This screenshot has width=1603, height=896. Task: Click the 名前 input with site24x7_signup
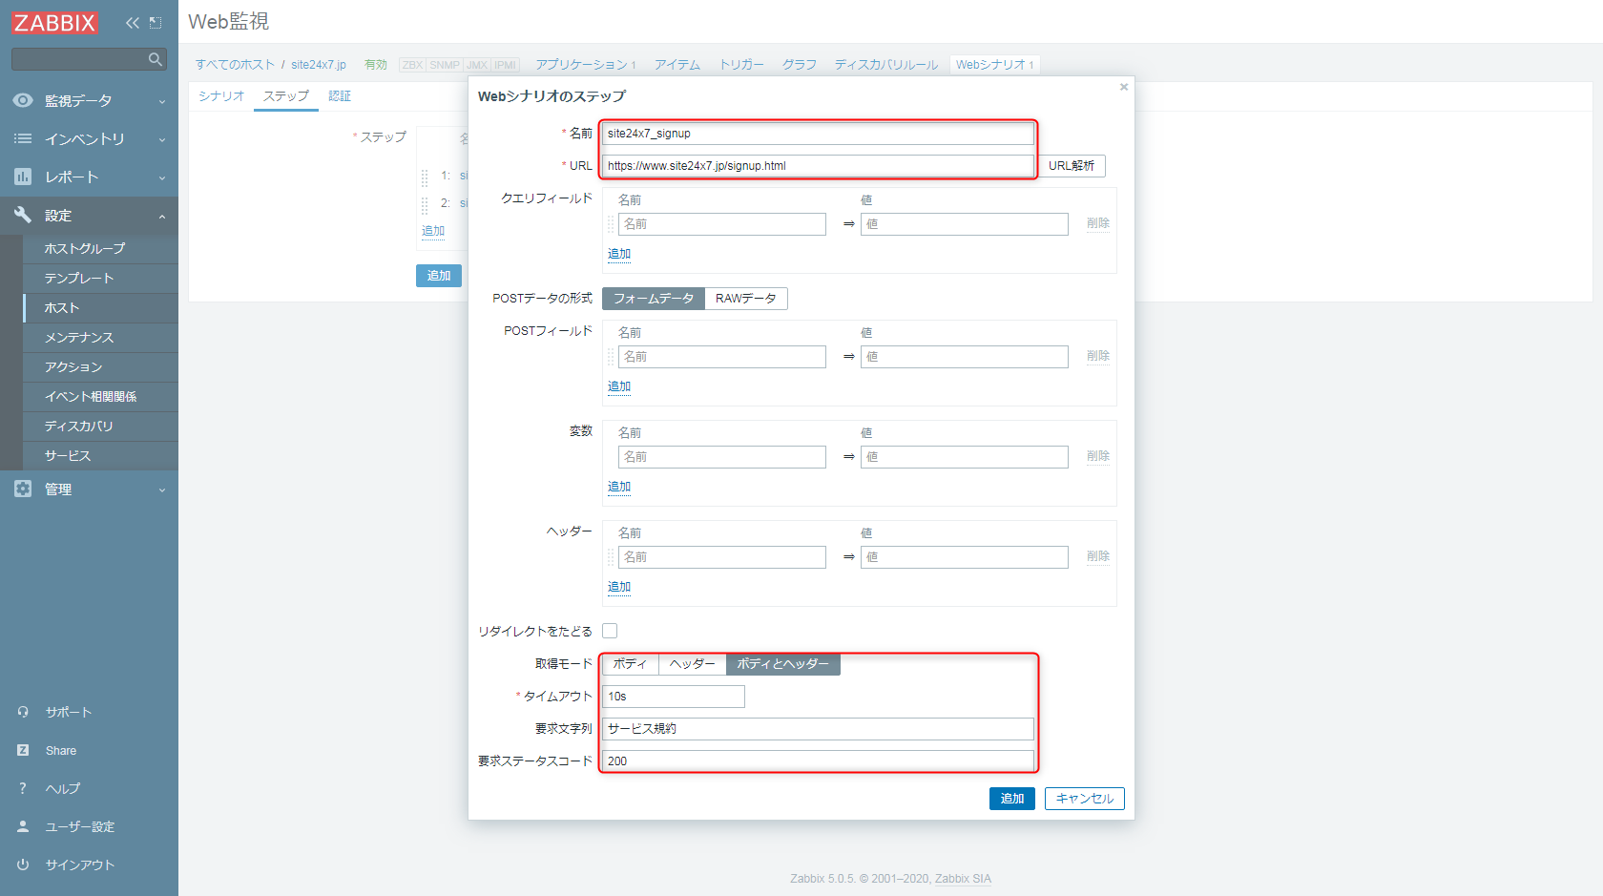coord(818,134)
